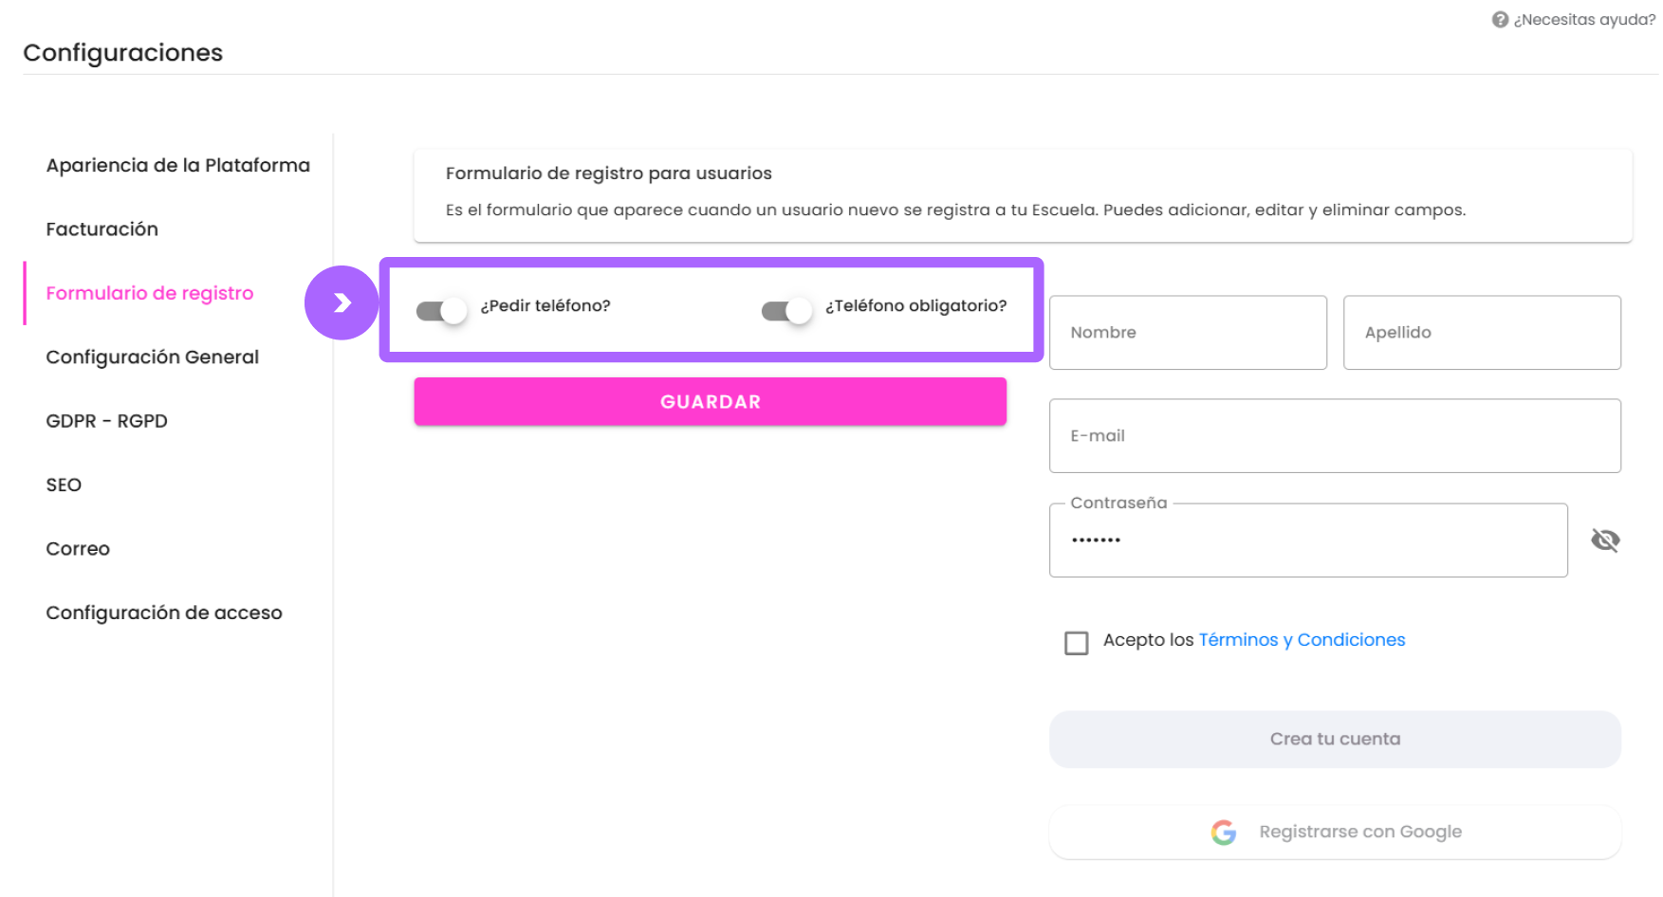Screen dimensions: 1663x897
Task: Toggle the ¿Teléfono obligatorio? switch
Action: coord(786,310)
